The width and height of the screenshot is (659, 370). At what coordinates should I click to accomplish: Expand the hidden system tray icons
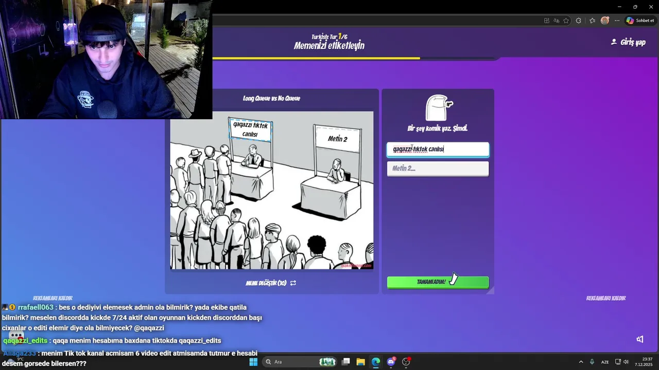[x=581, y=362]
